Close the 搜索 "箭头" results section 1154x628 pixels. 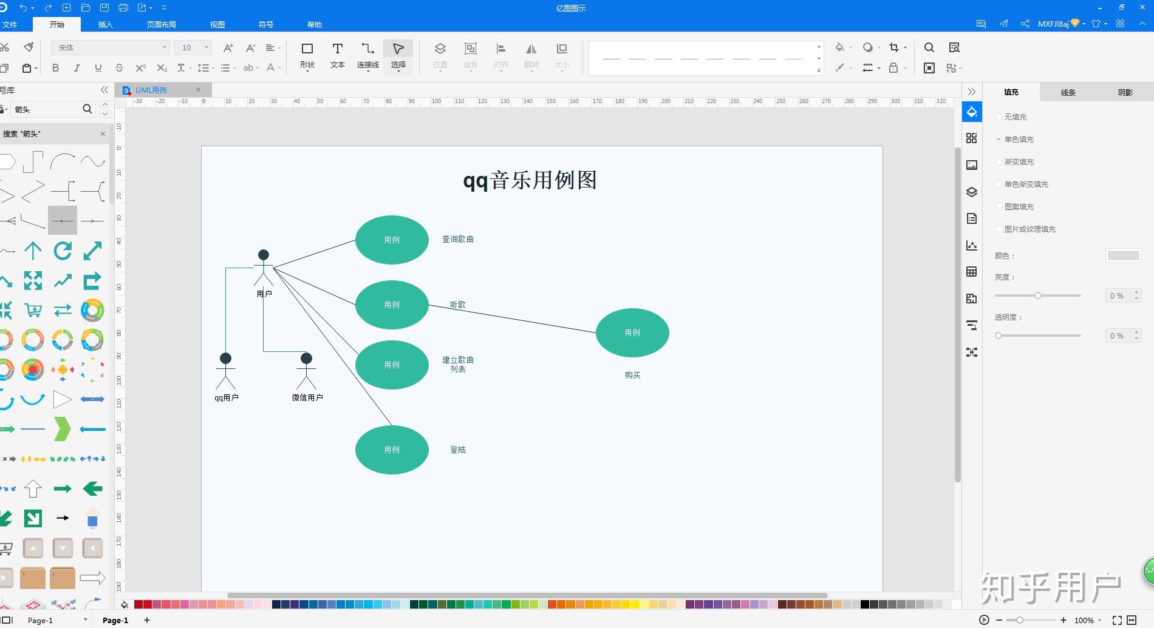(x=103, y=133)
